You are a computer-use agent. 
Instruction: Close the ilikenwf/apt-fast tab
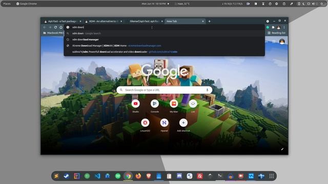[162, 21]
